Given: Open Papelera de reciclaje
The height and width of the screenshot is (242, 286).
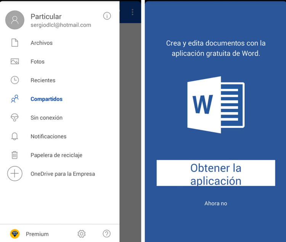Looking at the screenshot, I should click(60, 155).
